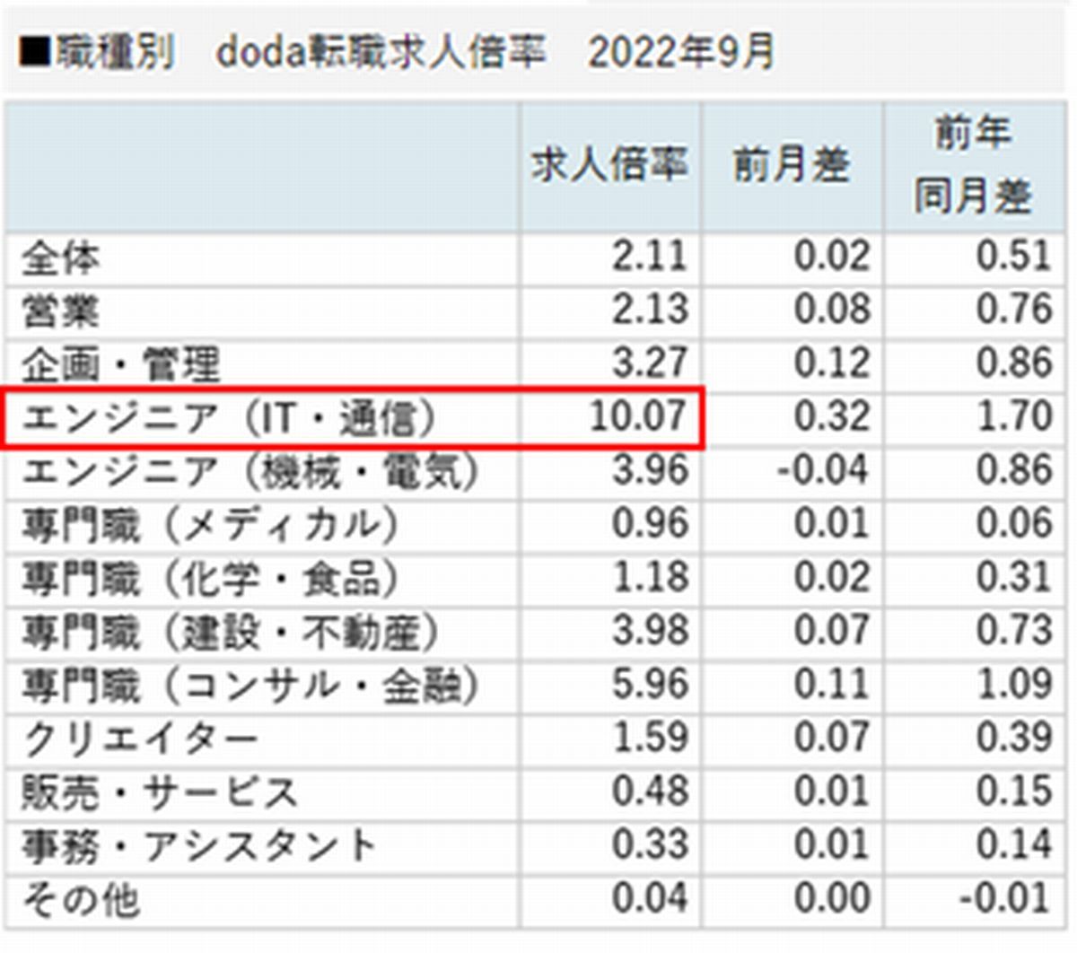
Task: Click the value '0.06' for 専門職(メディカル)
Action: pos(1014,523)
